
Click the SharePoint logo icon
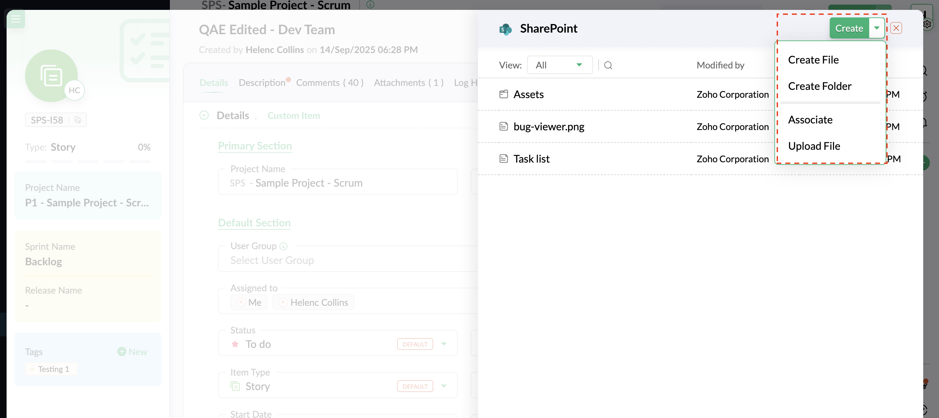(x=505, y=29)
